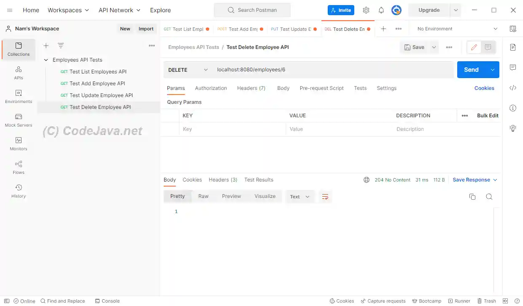The image size is (523, 306).
Task: Launch the Collection Runner from bottom bar
Action: 459,301
